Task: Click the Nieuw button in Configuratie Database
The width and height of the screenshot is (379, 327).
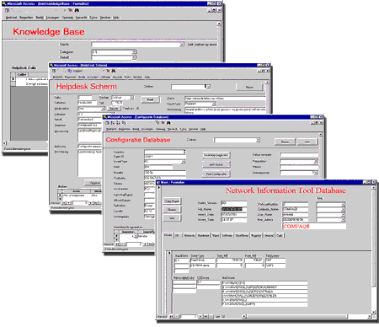Action: coord(285,142)
